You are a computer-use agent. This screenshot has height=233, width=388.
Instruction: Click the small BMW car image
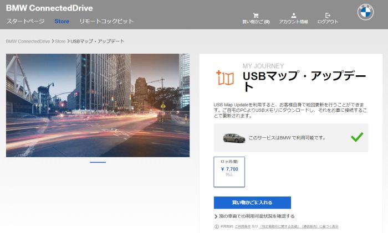tap(234, 138)
